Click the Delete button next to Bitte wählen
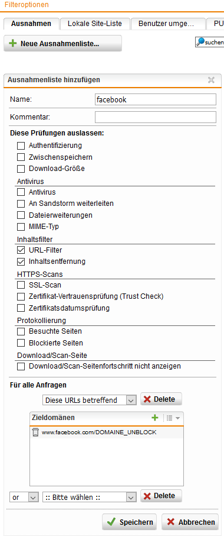224x536 pixels. tap(161, 496)
